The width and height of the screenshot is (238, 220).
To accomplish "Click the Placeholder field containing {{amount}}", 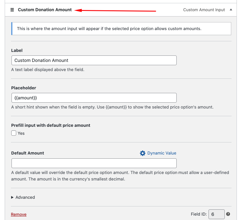I will coord(94,98).
